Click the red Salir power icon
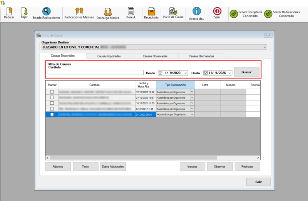308x201 pixels. [217, 11]
